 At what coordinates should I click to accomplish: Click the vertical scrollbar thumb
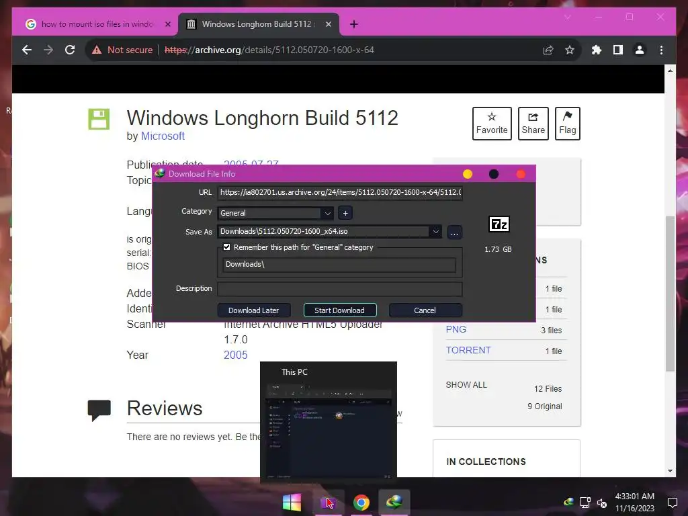(670, 294)
